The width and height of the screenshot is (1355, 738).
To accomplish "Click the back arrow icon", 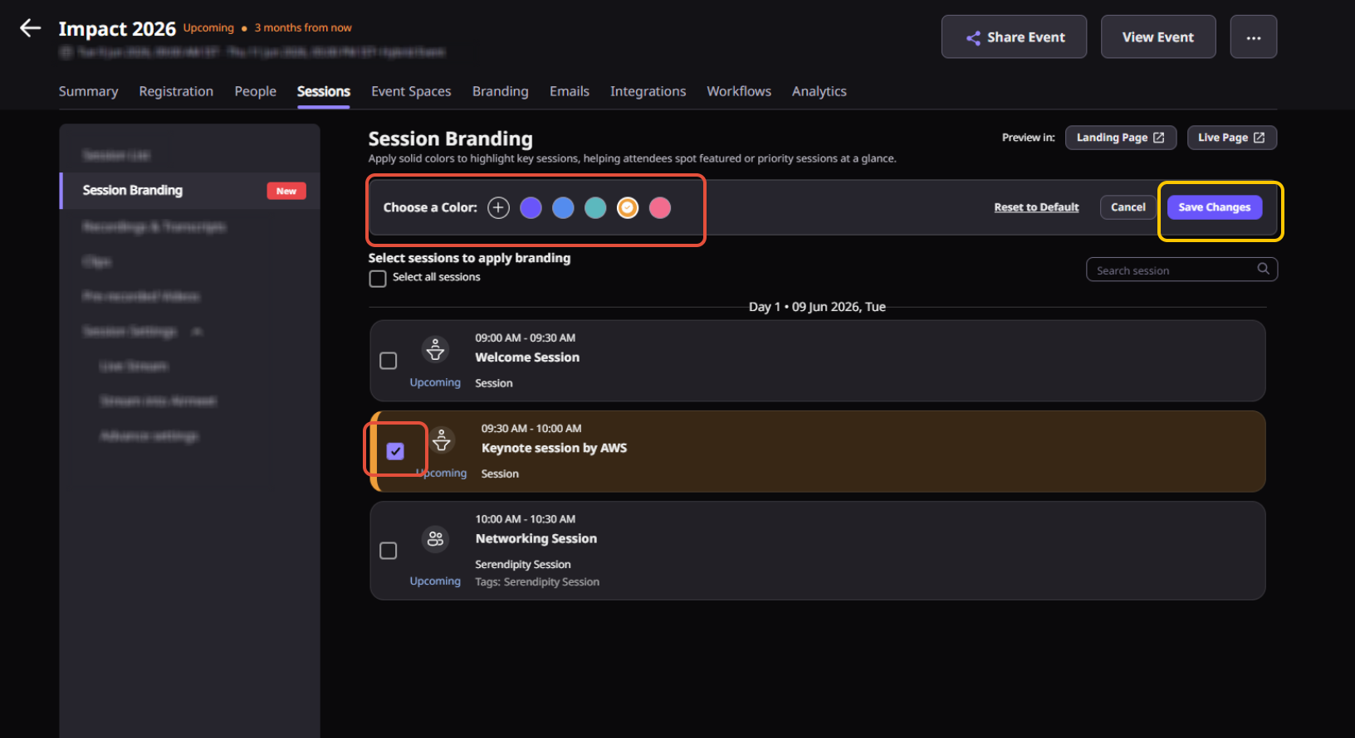I will [x=30, y=28].
